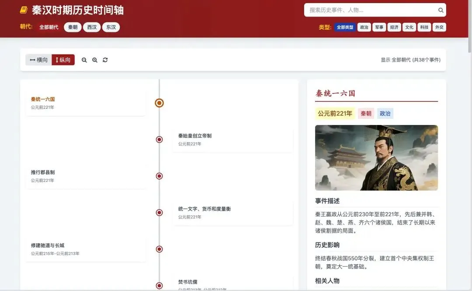Filter events by 外交 type
Image resolution: width=472 pixels, height=291 pixels.
tap(440, 27)
